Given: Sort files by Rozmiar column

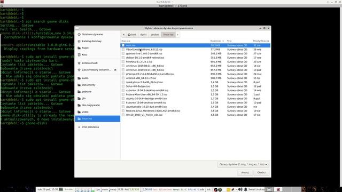Looking at the screenshot, I should point(217,41).
